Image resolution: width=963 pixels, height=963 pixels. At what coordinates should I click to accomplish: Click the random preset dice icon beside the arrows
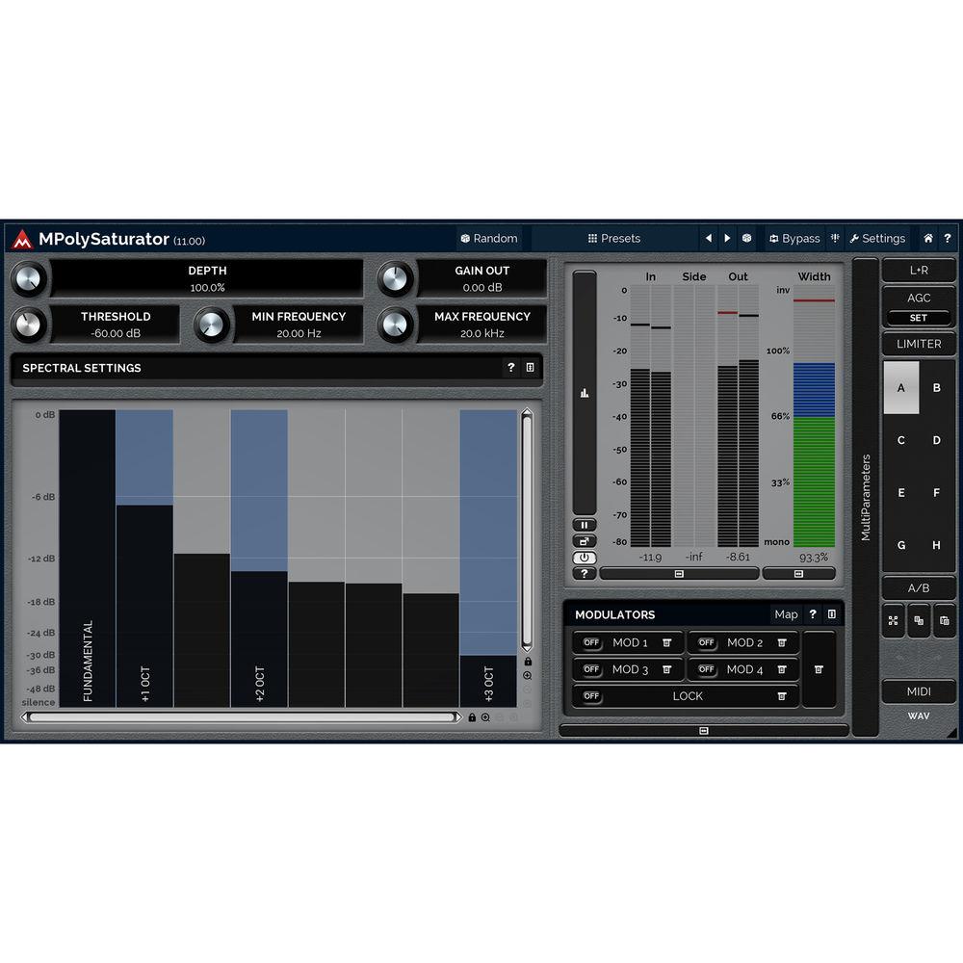tap(746, 239)
